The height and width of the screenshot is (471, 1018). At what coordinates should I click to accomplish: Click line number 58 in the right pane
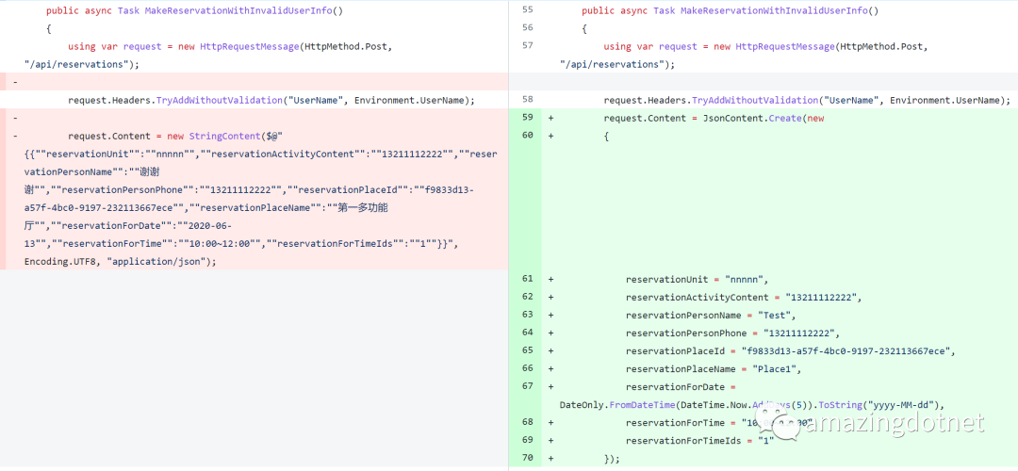pos(527,100)
